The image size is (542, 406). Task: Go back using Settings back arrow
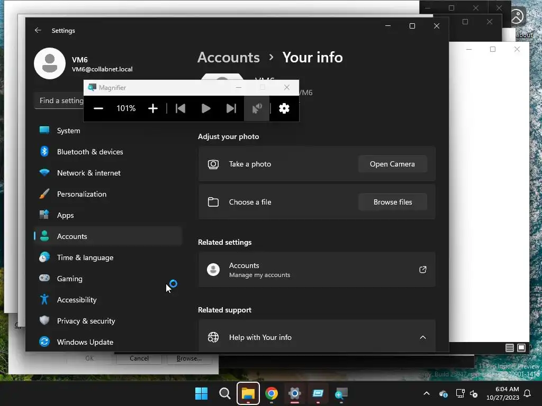[38, 30]
